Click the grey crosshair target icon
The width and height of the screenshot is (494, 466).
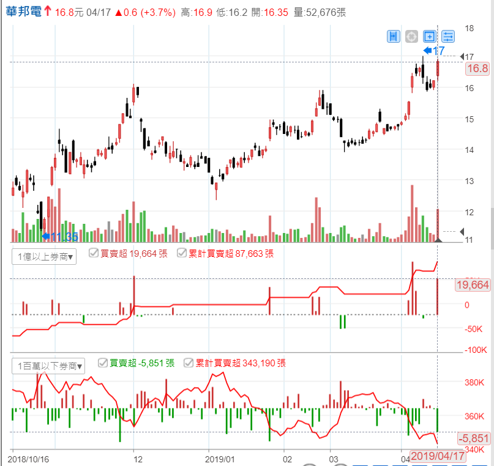coord(411,37)
